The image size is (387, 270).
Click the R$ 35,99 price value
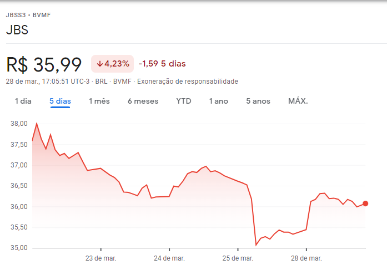coord(44,65)
